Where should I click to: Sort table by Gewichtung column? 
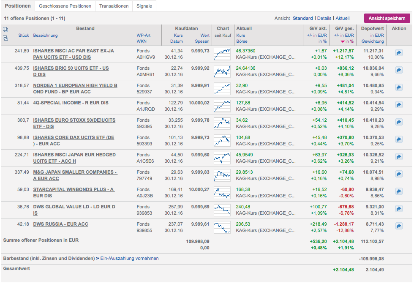pos(373,41)
